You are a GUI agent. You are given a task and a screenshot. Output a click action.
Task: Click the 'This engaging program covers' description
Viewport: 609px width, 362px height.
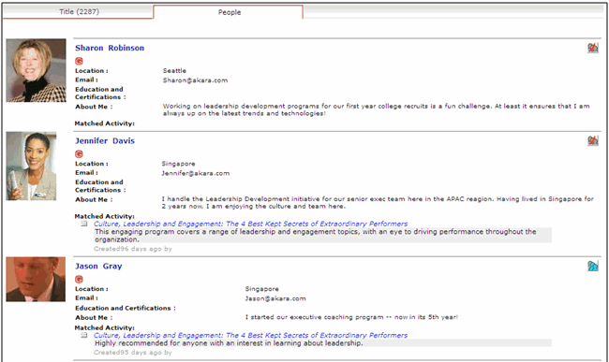coord(322,236)
